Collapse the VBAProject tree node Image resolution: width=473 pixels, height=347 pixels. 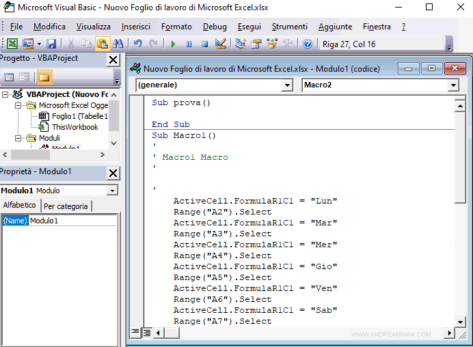pos(5,95)
